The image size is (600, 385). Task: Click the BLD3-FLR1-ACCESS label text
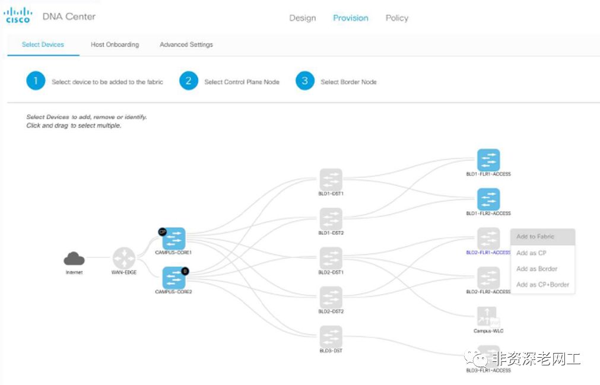coord(488,371)
